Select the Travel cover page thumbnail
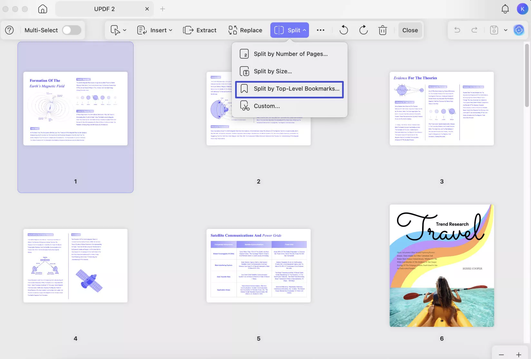The height and width of the screenshot is (359, 531). click(441, 266)
